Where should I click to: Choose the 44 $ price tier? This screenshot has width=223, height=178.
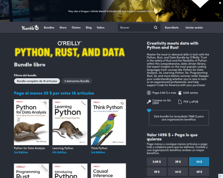[x=178, y=172]
